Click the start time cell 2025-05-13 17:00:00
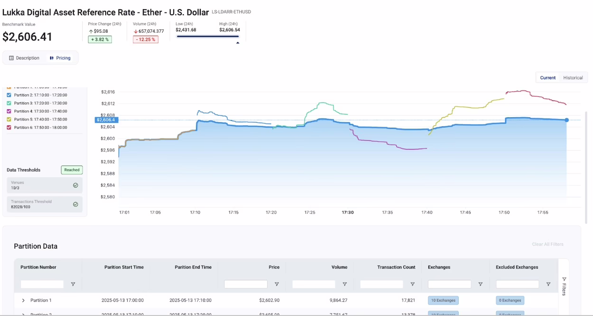 click(x=122, y=300)
